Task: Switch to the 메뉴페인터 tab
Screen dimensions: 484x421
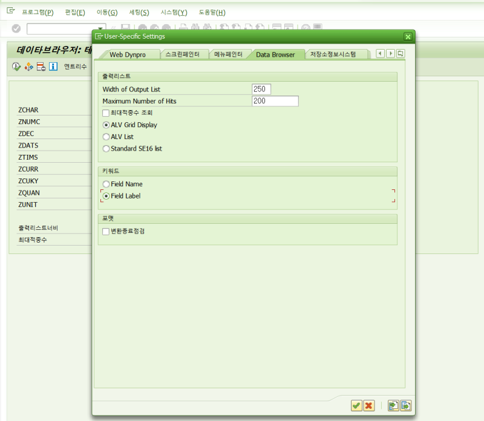Action: coord(228,54)
